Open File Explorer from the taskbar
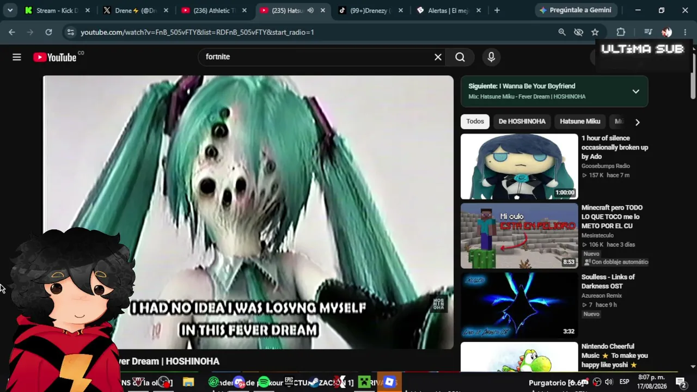This screenshot has height=392, width=697. point(188,382)
